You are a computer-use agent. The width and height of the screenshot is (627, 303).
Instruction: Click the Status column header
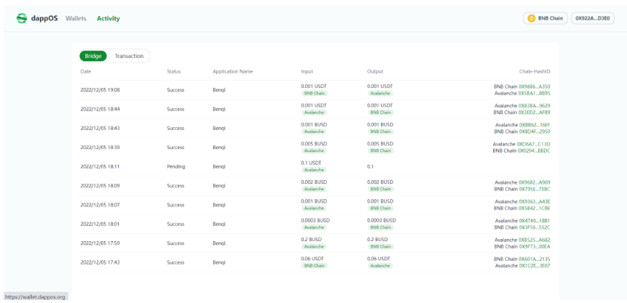(174, 71)
